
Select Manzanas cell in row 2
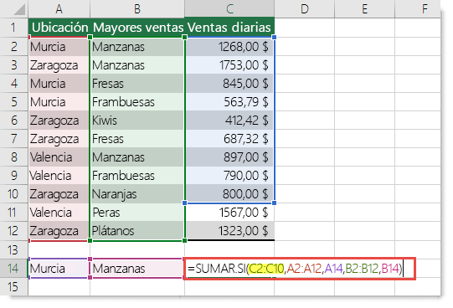(x=137, y=47)
